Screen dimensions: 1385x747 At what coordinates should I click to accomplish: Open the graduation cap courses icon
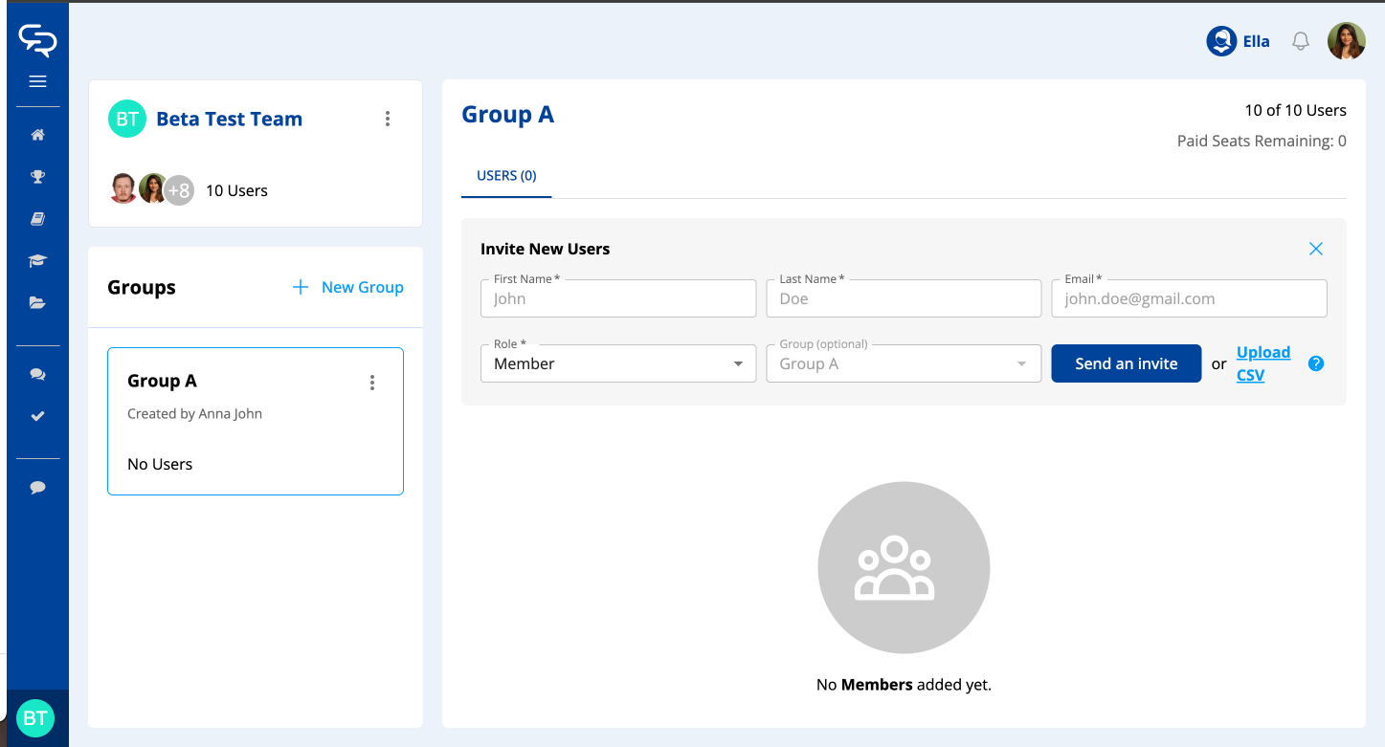(37, 261)
